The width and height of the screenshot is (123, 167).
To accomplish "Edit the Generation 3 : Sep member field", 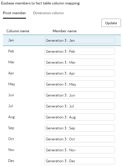I will point(80,128).
